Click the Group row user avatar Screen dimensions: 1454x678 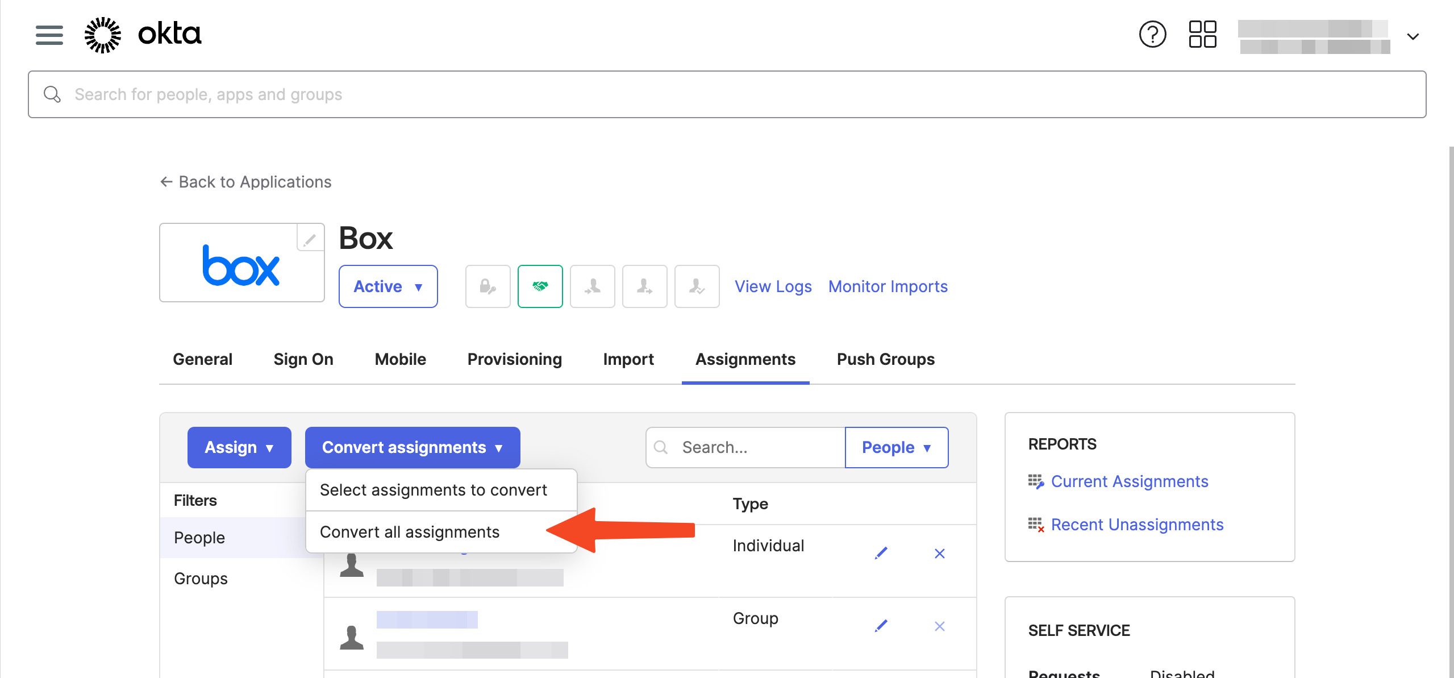tap(351, 638)
